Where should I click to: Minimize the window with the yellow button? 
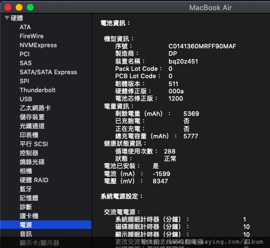19,7
